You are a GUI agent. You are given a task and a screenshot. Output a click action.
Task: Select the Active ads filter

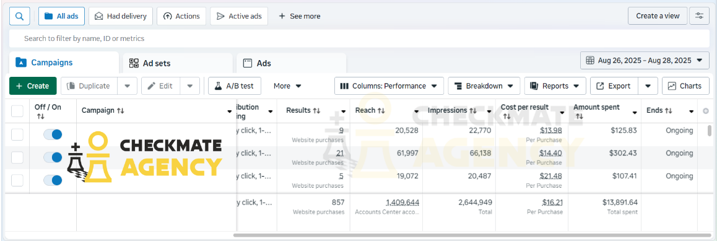pos(239,16)
